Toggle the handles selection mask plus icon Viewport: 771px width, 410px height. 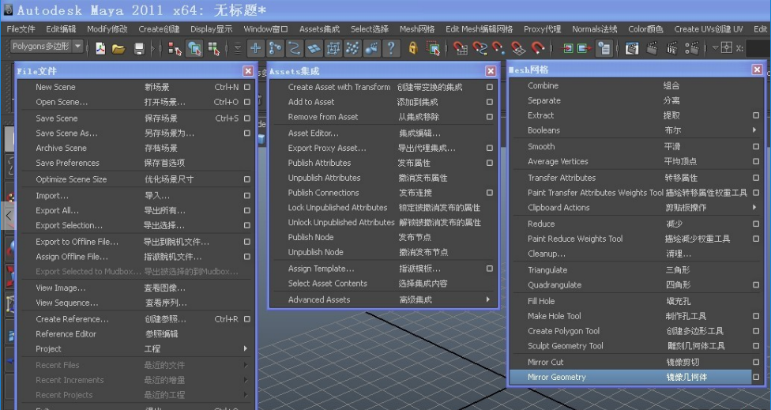tap(256, 47)
